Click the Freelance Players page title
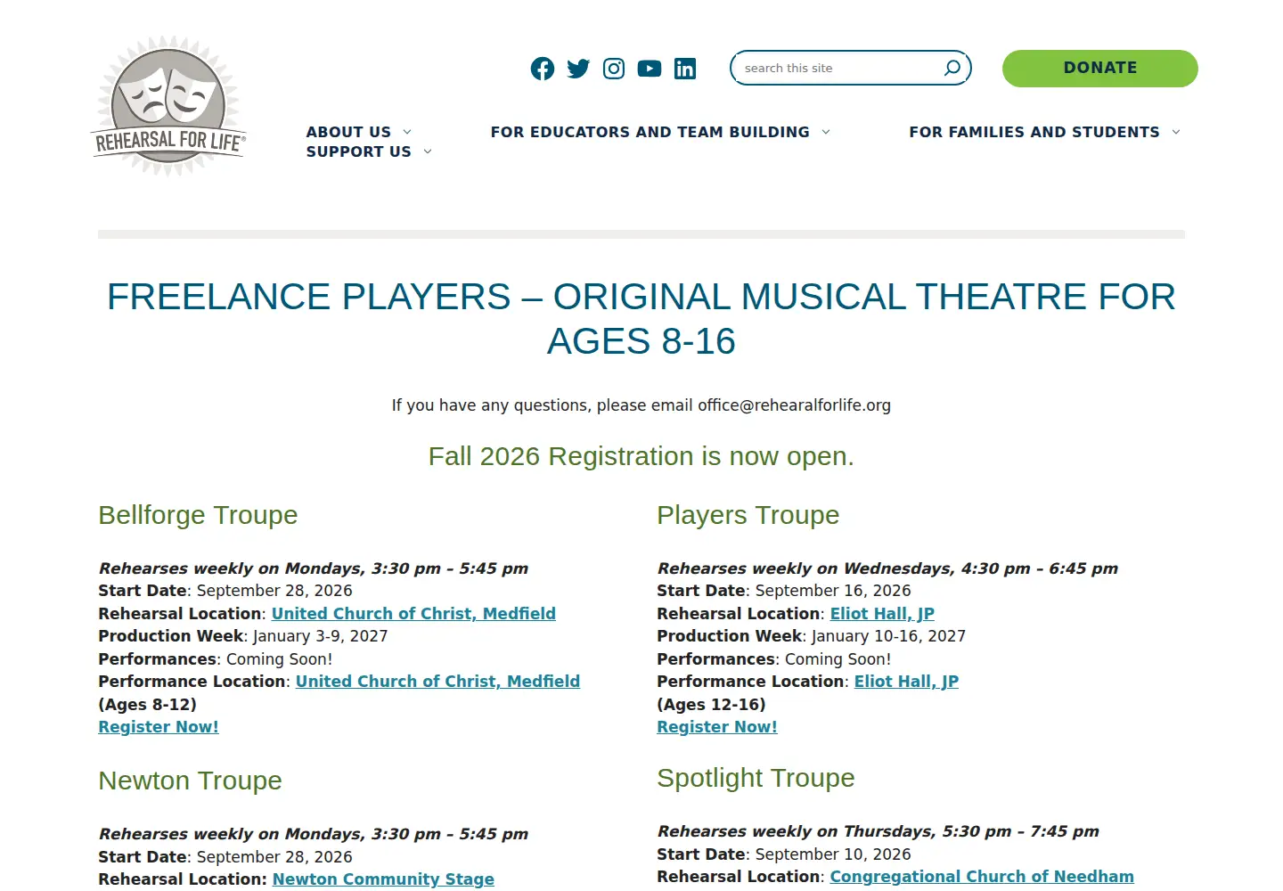Viewport: 1283px width, 891px height. click(641, 319)
